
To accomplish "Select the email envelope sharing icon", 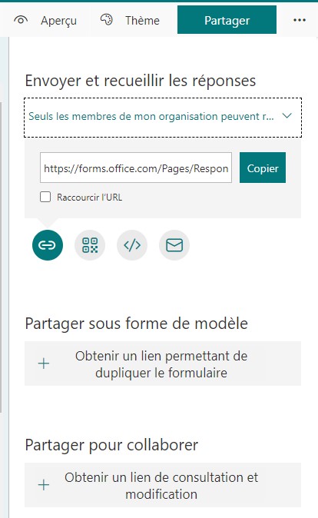I will (x=174, y=245).
